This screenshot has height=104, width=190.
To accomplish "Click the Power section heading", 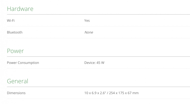I will (15, 51).
